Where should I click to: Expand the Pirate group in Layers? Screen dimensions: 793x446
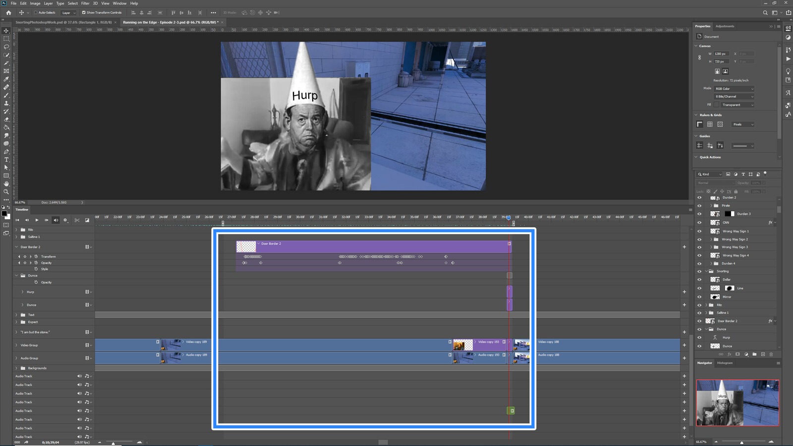711,205
